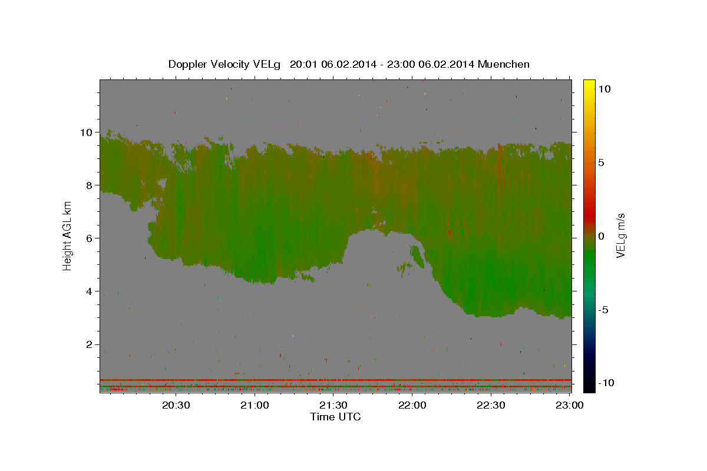Click the 20:30 time tick label
Viewport: 707px width, 471px height.
click(x=176, y=405)
